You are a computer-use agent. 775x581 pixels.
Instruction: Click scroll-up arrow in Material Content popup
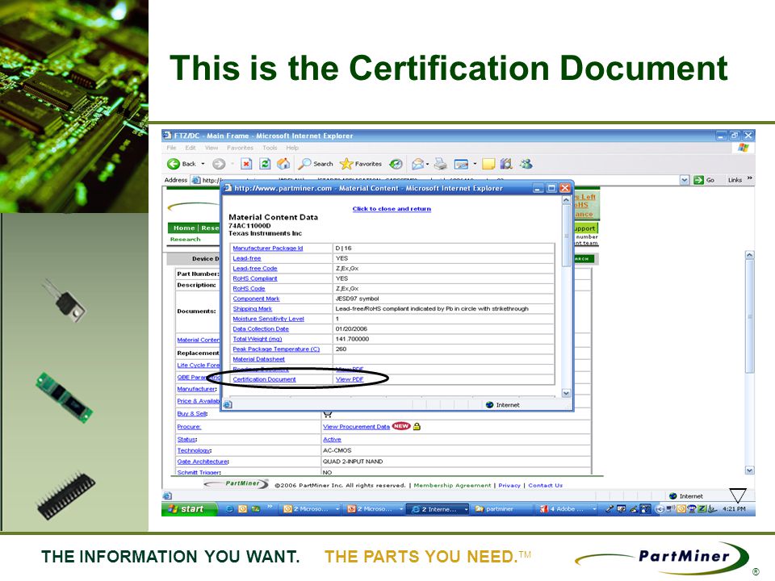567,200
